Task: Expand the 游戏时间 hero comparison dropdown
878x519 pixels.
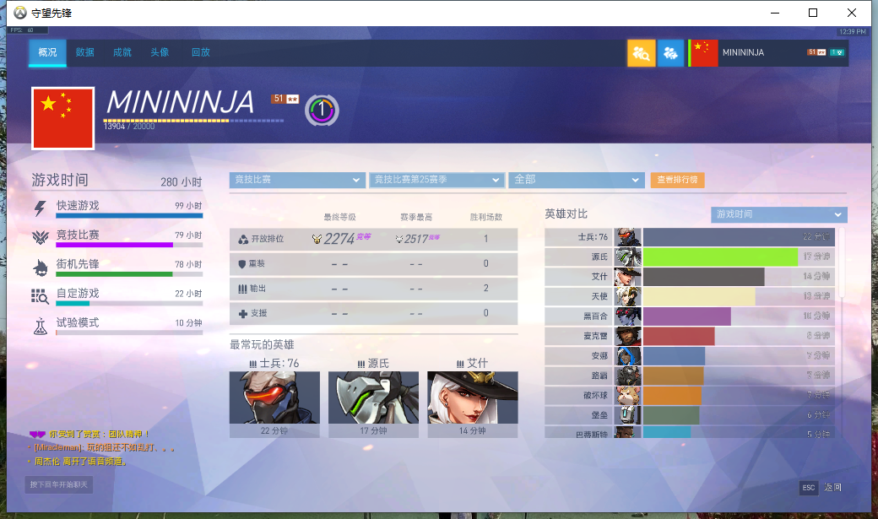Action: coord(779,214)
